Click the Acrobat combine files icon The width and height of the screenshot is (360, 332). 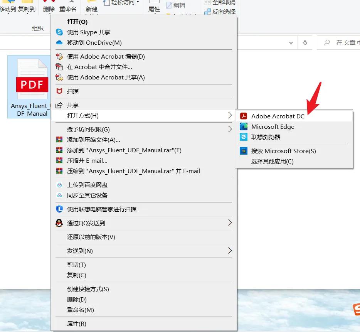[59, 67]
